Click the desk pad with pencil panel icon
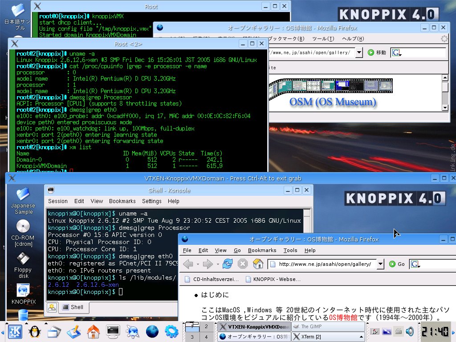Viewport: 456px width, 342px height. click(x=73, y=332)
